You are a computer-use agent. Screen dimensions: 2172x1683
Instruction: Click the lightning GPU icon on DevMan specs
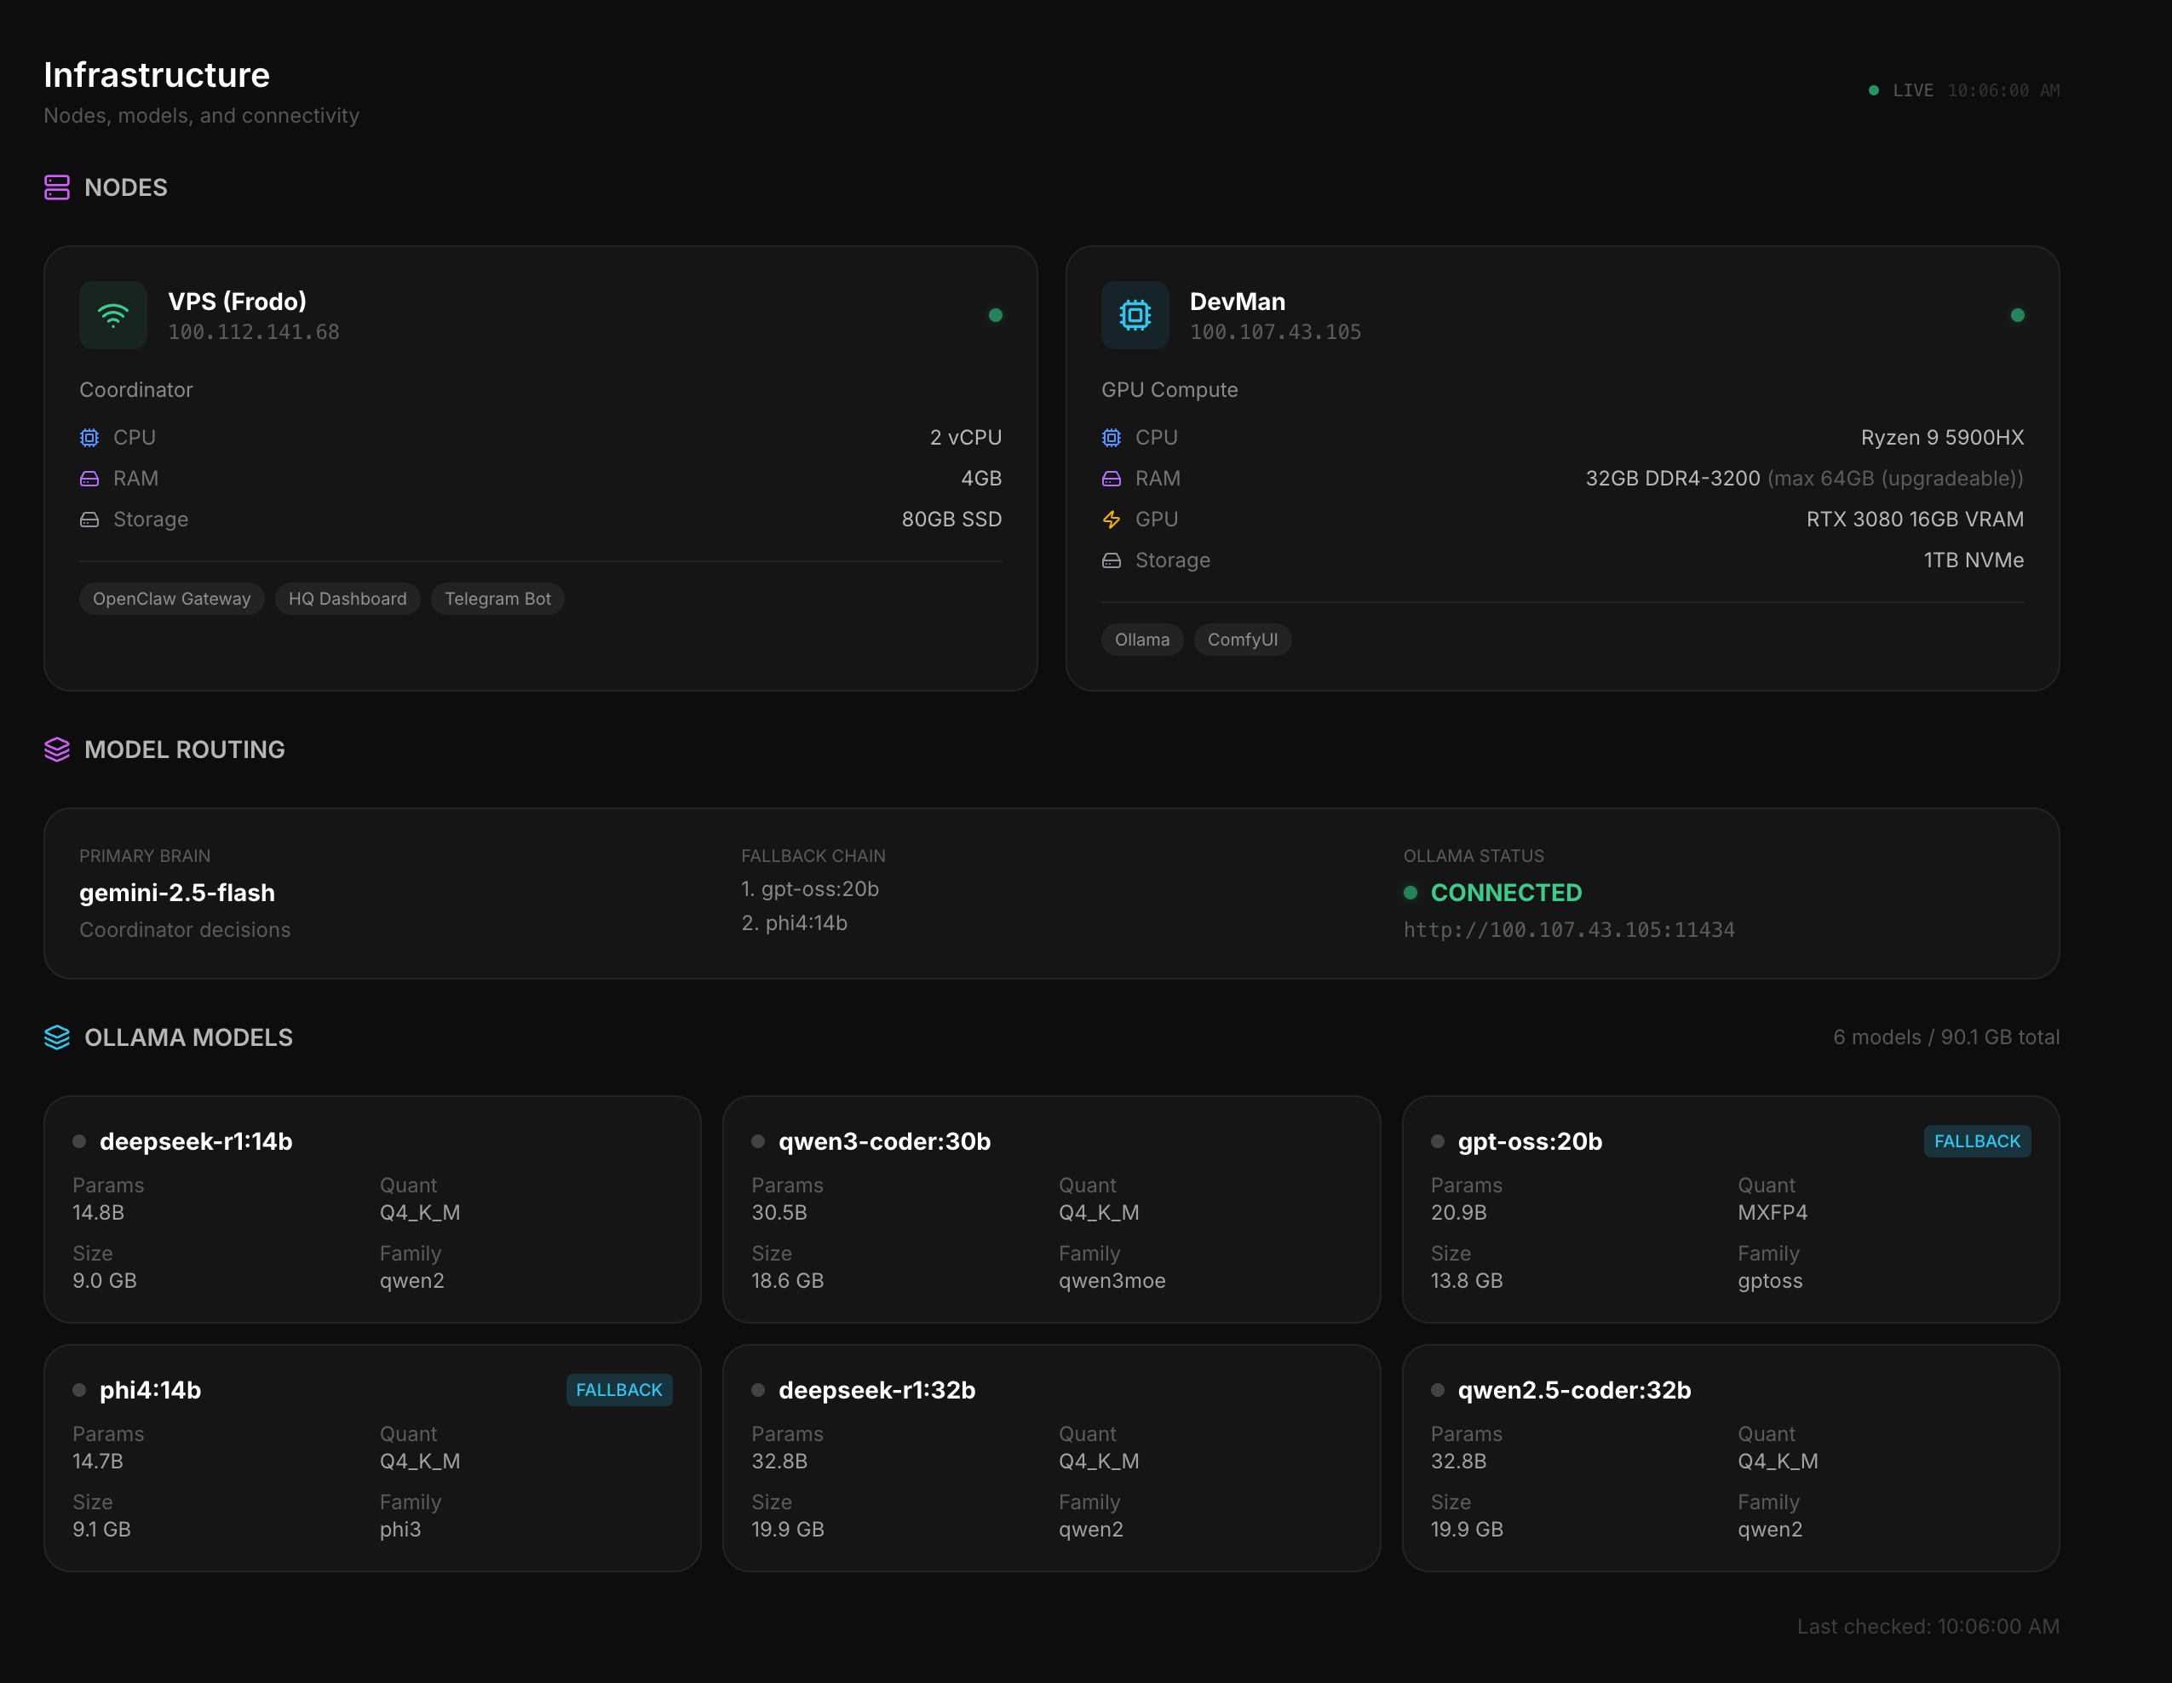pos(1111,518)
